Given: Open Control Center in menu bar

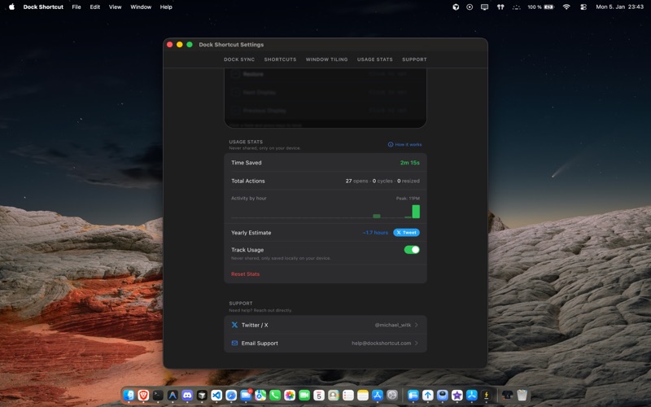Looking at the screenshot, I should tap(583, 7).
